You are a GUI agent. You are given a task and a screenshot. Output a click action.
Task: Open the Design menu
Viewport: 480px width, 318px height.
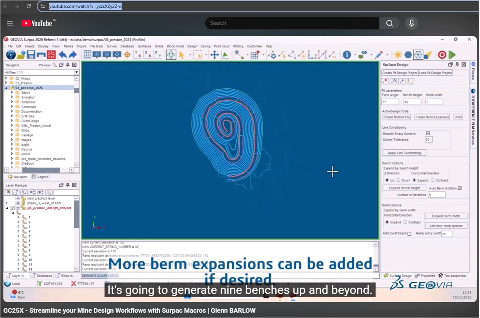pyautogui.click(x=192, y=46)
